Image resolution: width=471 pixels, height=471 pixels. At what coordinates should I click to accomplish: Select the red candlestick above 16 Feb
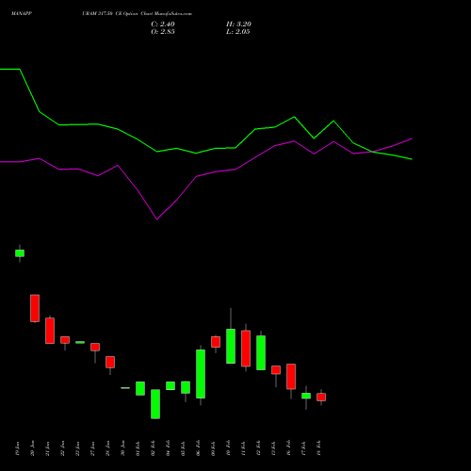click(x=291, y=377)
